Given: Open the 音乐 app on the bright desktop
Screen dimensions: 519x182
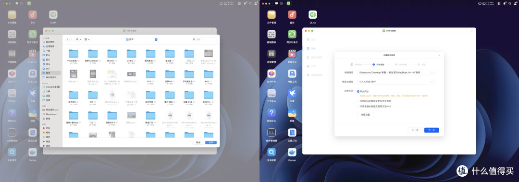Looking at the screenshot, I should pos(292,15).
